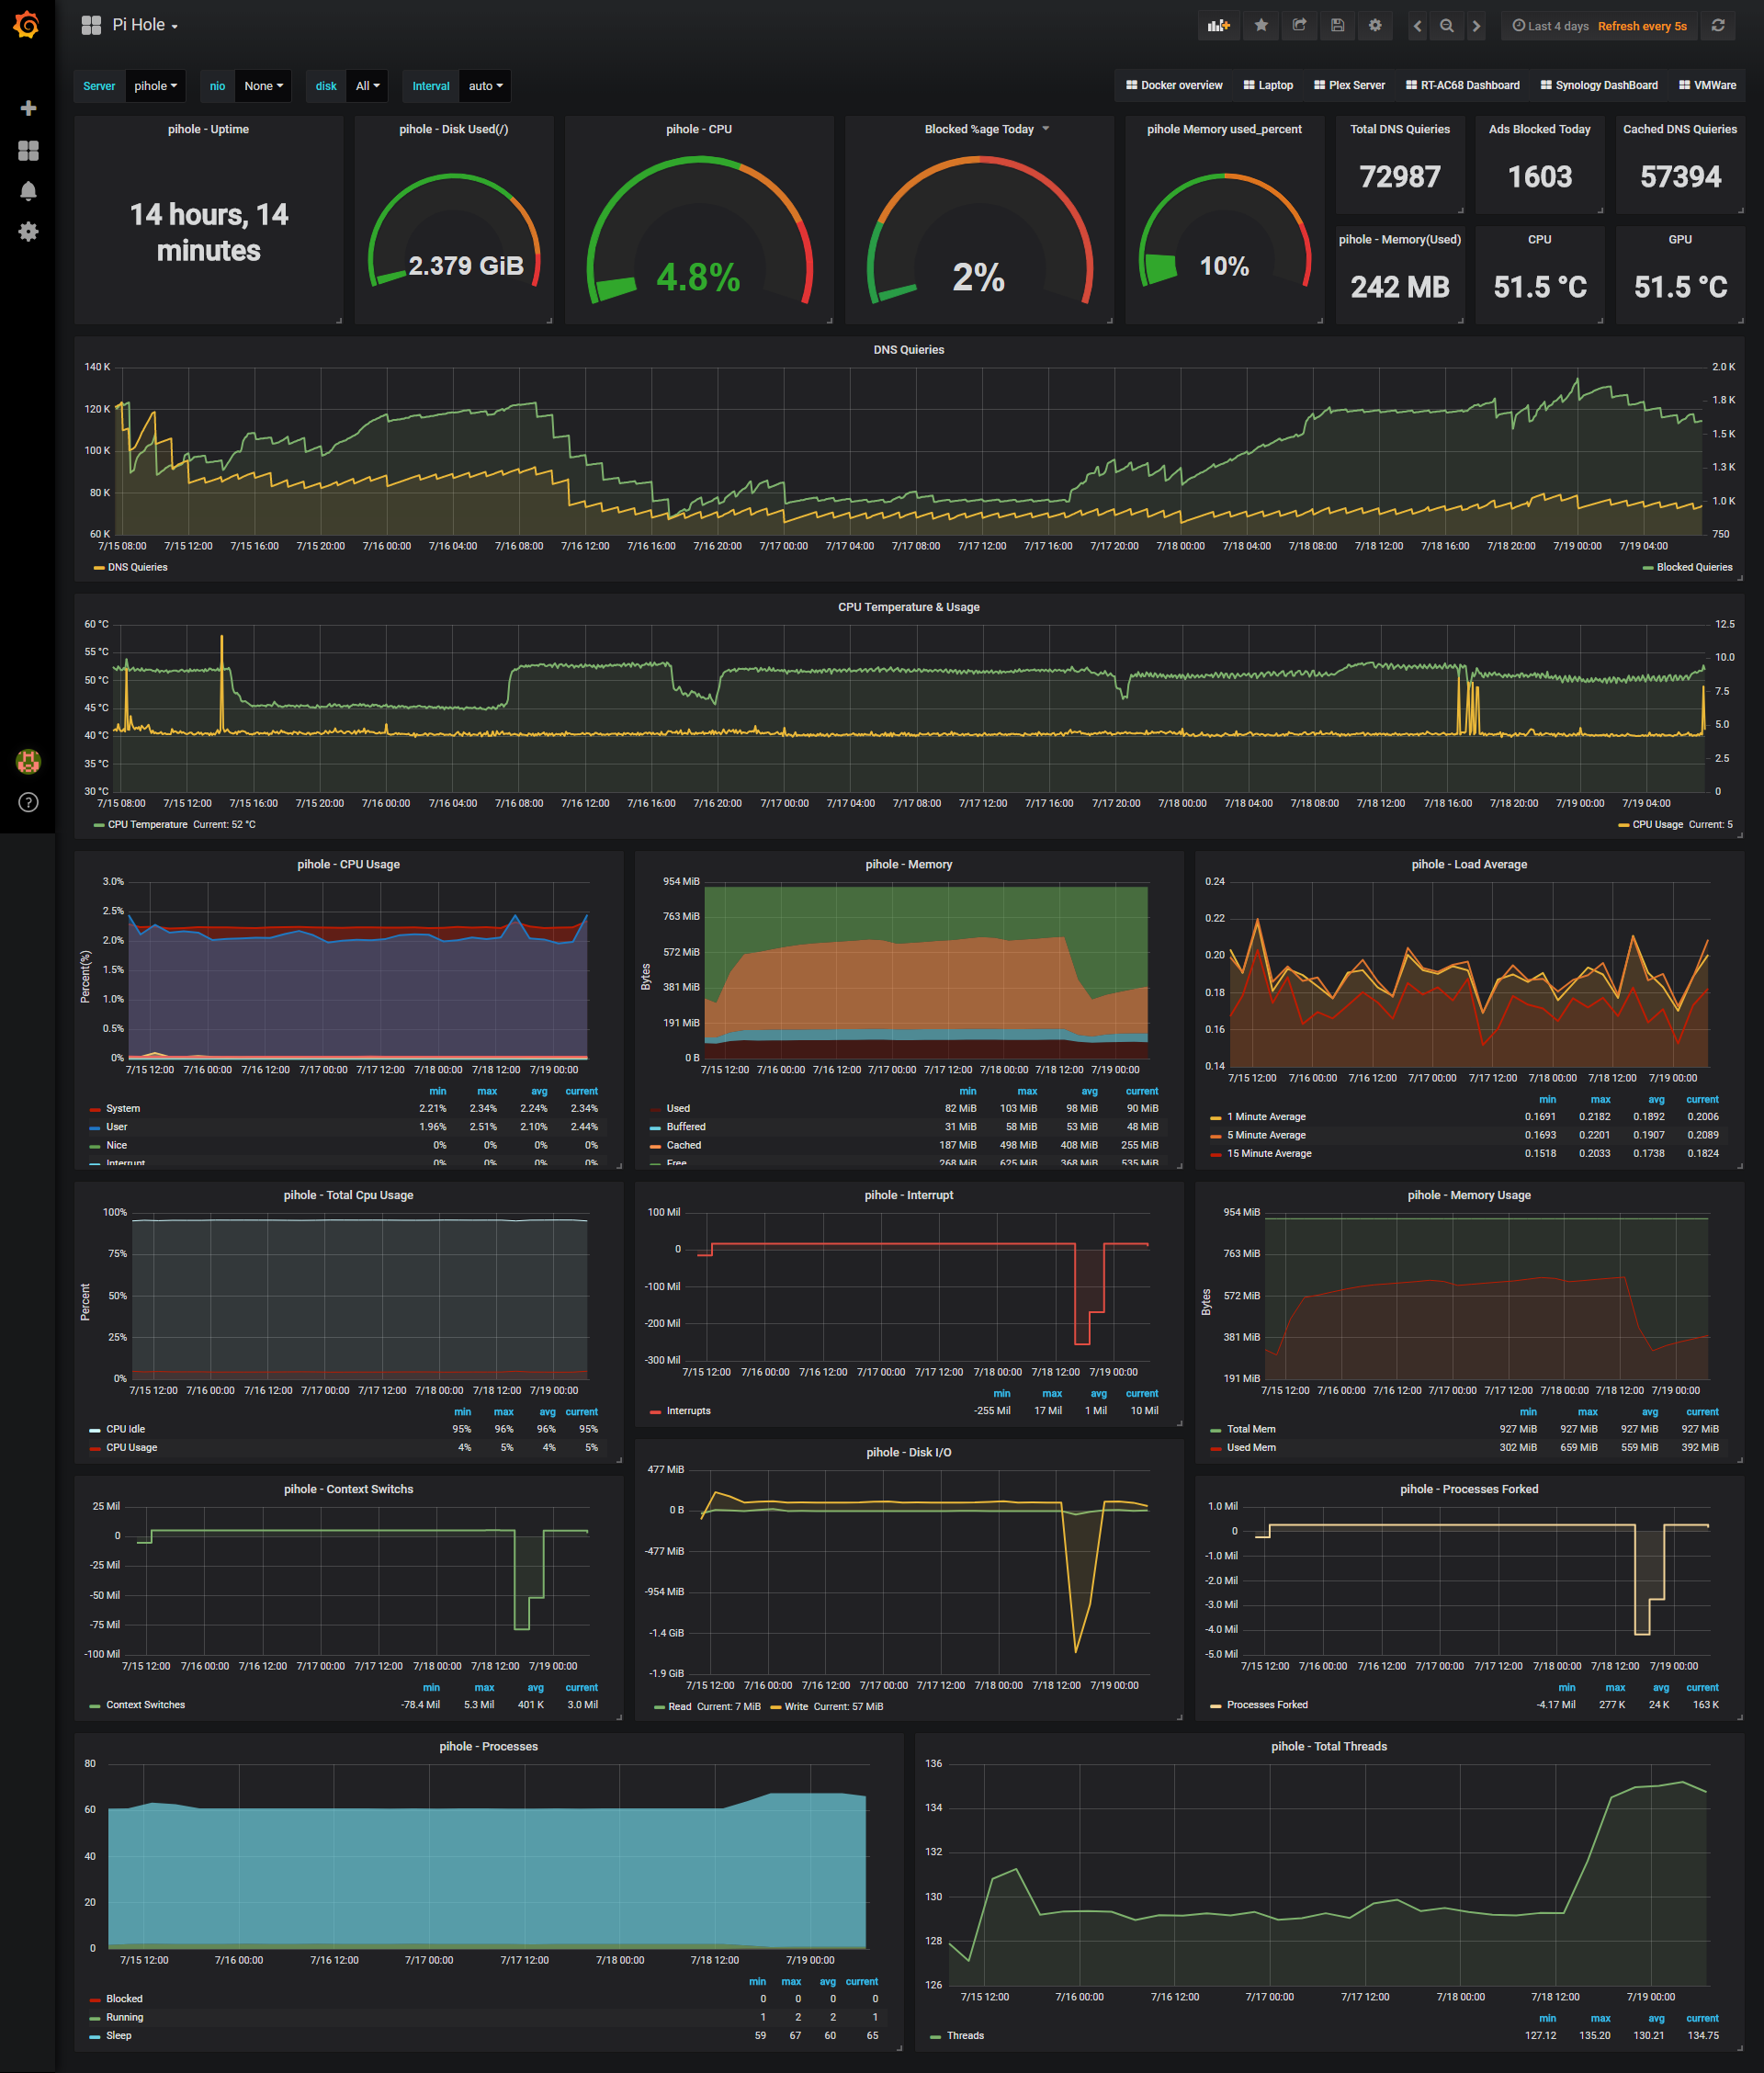Sort Memory legend by max column
The height and width of the screenshot is (2073, 1764).
click(x=1027, y=1091)
